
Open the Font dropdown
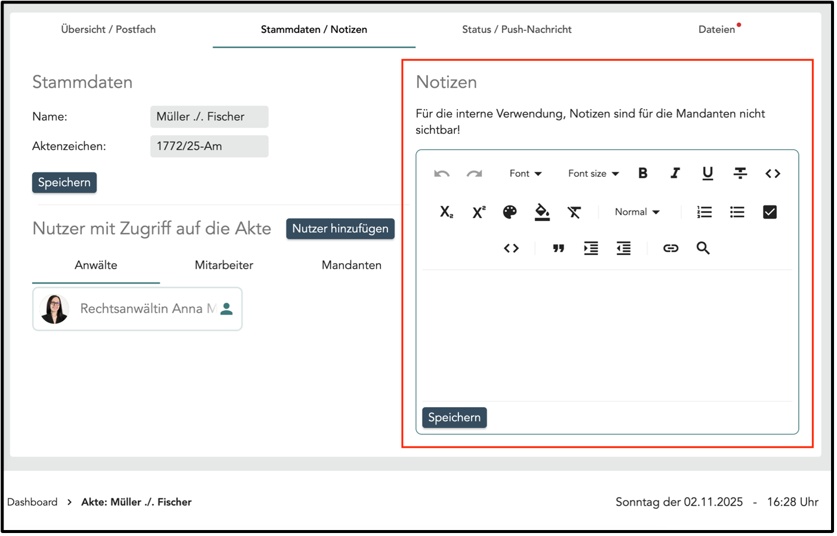[525, 174]
